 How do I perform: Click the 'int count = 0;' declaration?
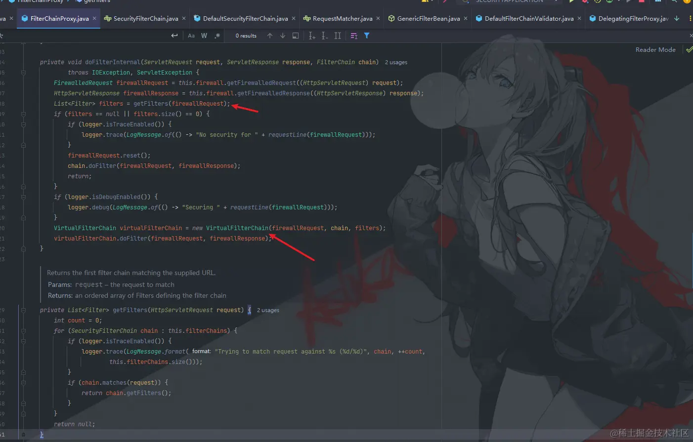(78, 321)
